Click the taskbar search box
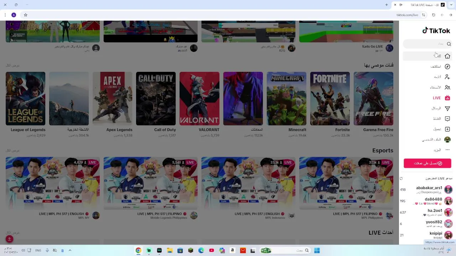This screenshot has width=456, height=256. [285, 250]
